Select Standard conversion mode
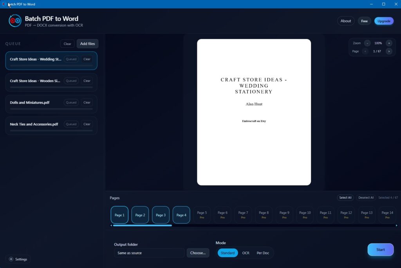The height and width of the screenshot is (268, 401). [x=228, y=253]
